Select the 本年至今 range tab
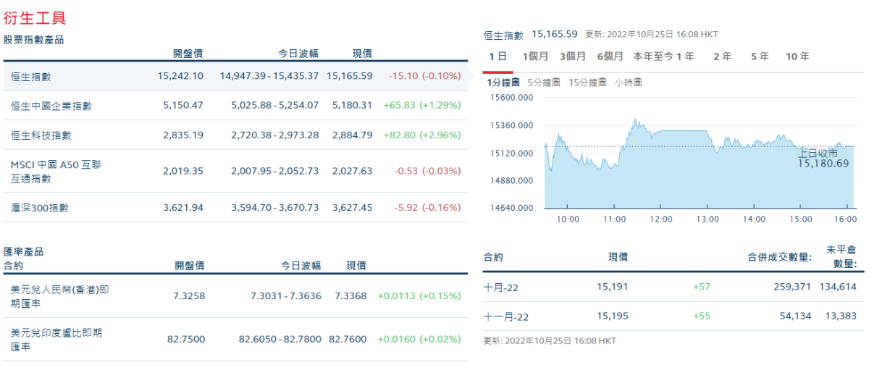 point(653,56)
